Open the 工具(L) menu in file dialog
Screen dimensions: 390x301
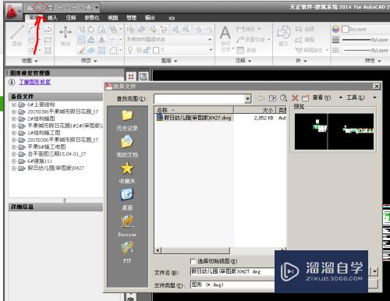tap(355, 97)
